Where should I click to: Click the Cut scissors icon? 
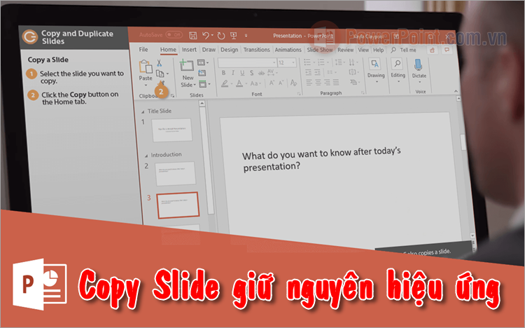(x=160, y=62)
